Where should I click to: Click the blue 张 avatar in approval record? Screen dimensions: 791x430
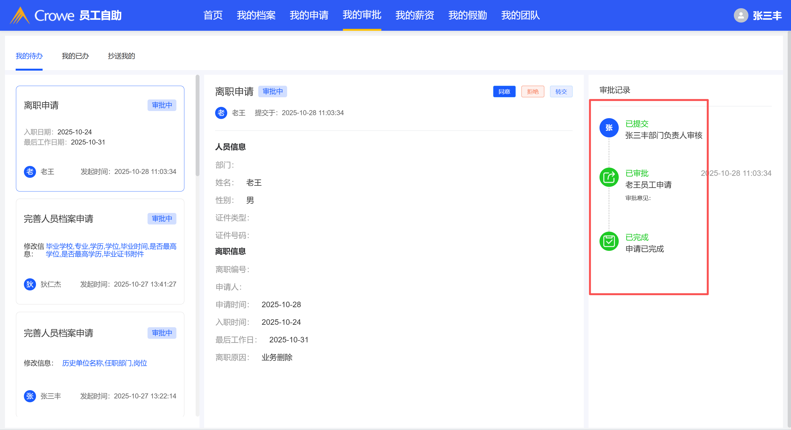(609, 127)
